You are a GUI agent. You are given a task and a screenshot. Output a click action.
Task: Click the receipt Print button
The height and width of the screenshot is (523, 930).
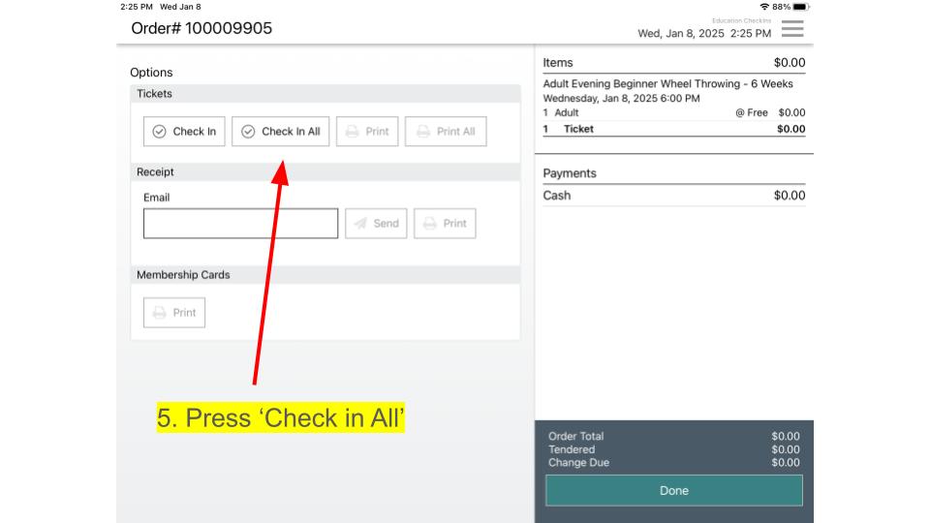tap(445, 224)
